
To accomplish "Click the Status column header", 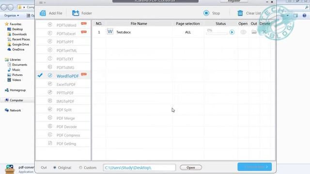I will (x=221, y=24).
